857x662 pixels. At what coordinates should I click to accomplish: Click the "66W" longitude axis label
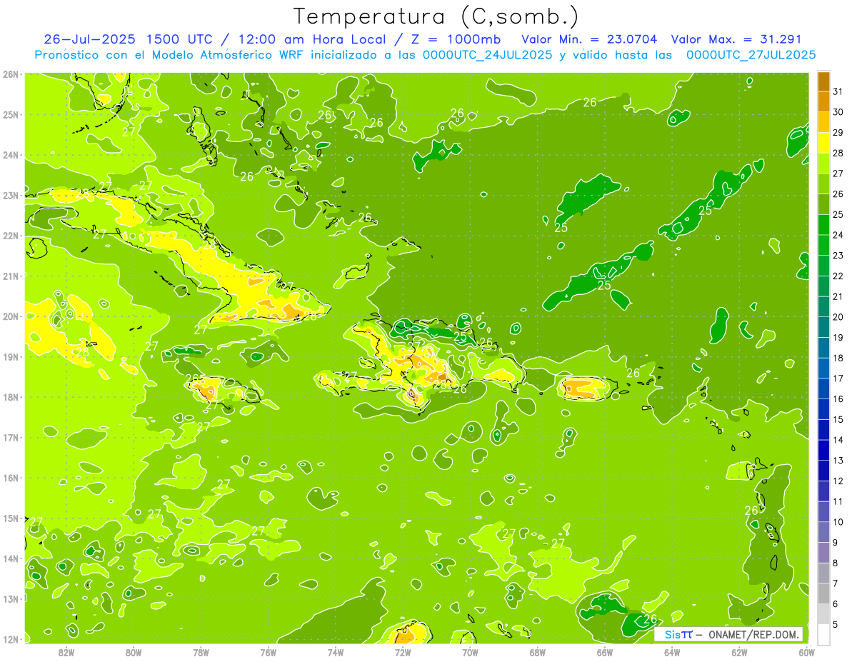604,652
